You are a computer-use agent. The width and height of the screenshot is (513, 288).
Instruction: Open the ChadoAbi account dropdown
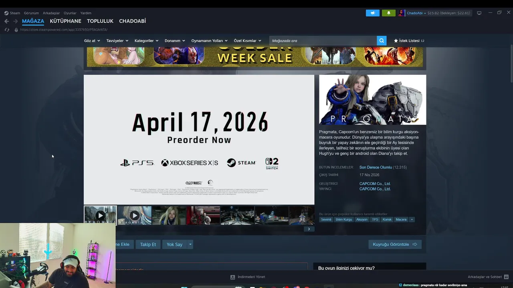[416, 13]
